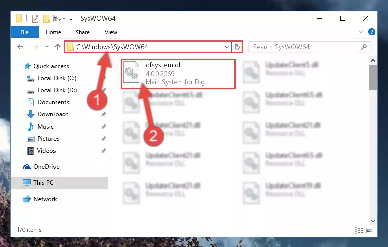This screenshot has width=388, height=247.
Task: Click the scroll up arrow
Action: point(373,60)
